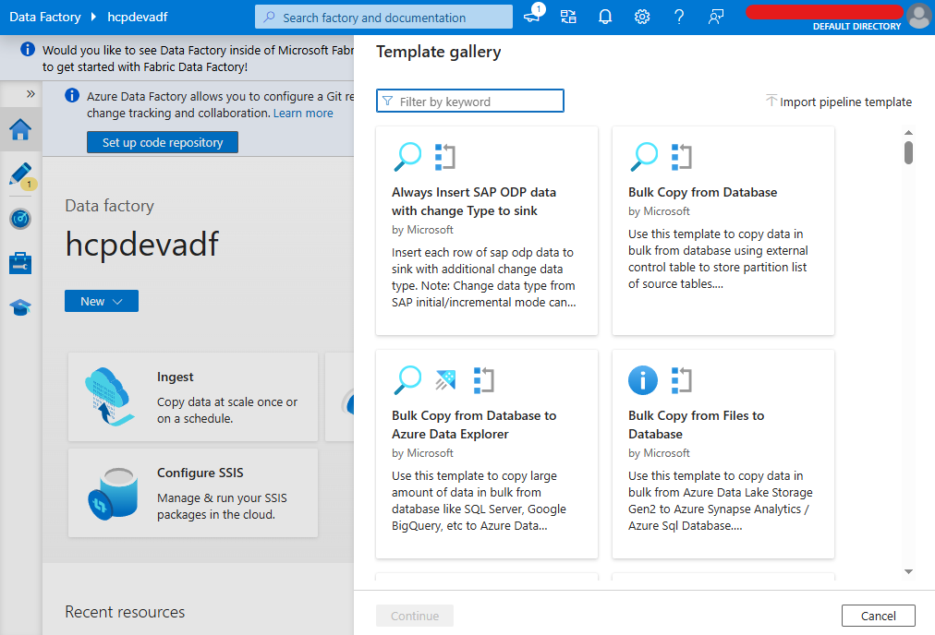Click the Continue button
Screen dimensions: 935x635
(415, 616)
